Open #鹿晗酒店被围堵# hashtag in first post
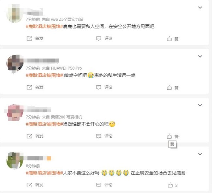Image resolution: width=212 pixels, height=193 pixels. point(45,26)
